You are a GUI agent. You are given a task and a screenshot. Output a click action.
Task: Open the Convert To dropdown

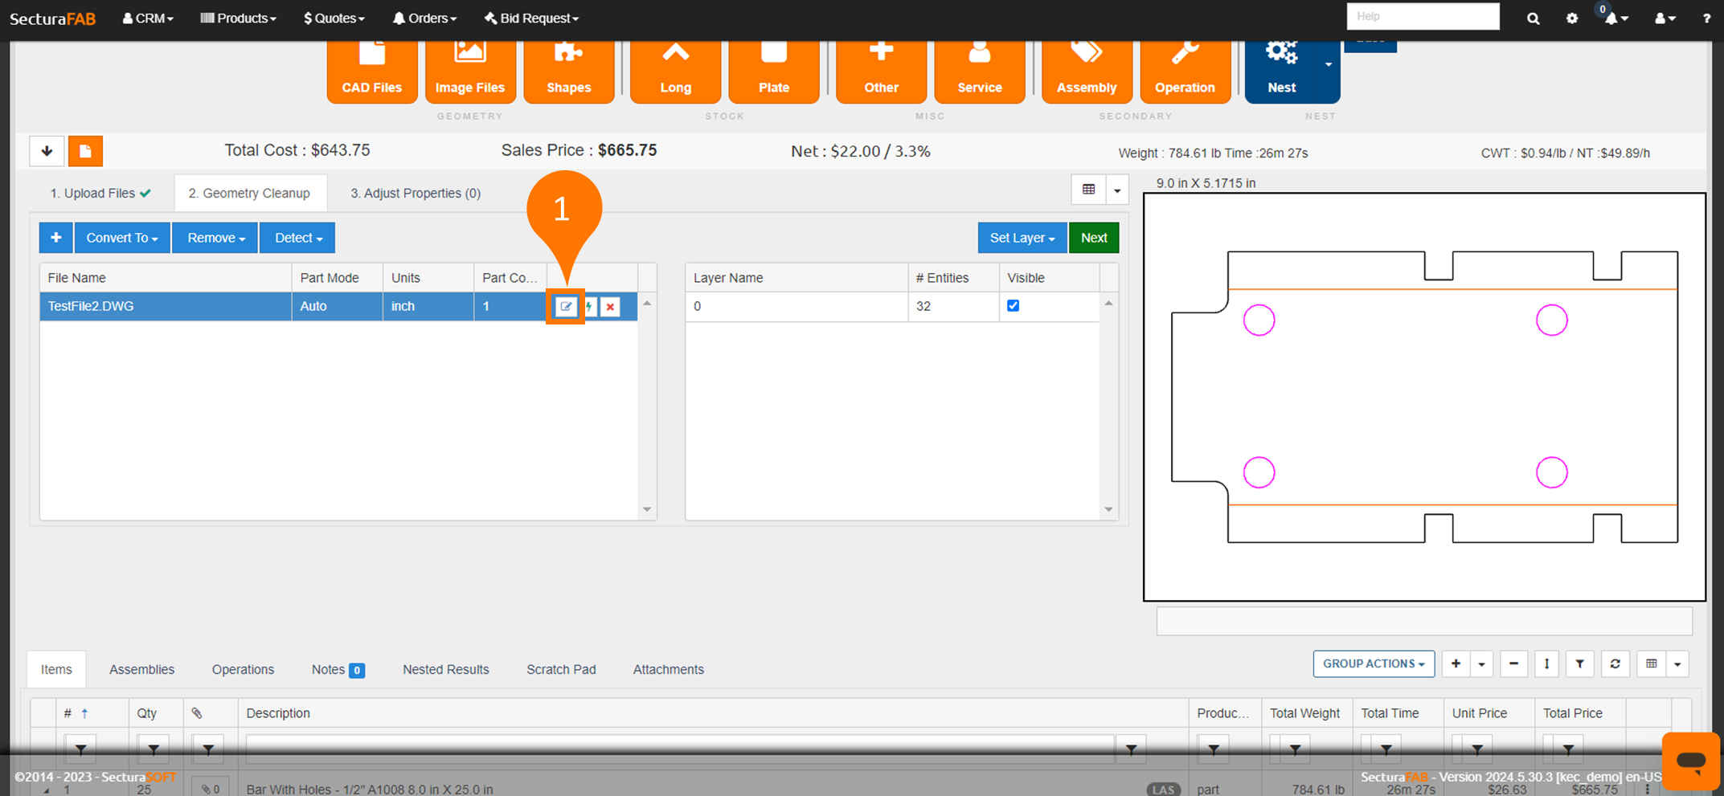tap(122, 238)
